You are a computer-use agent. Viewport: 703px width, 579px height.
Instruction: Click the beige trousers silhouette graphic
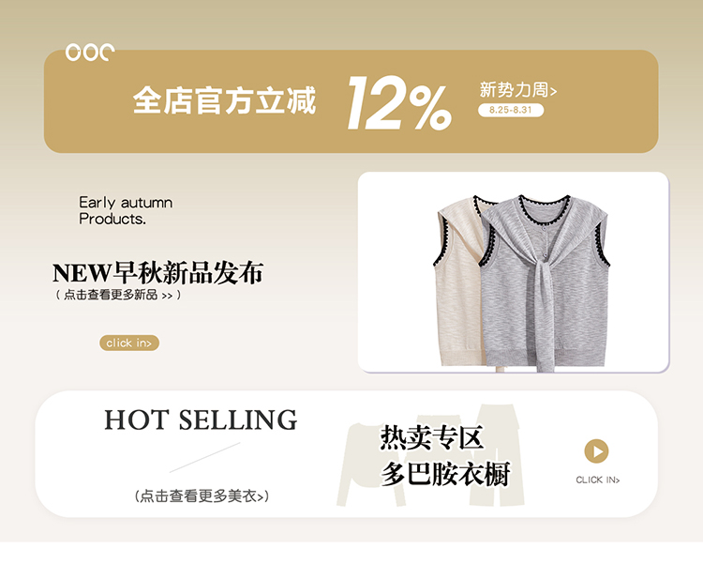click(x=496, y=453)
